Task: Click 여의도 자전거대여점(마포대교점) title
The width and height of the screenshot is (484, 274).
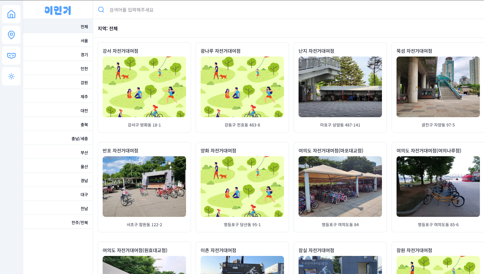Action: (x=331, y=151)
